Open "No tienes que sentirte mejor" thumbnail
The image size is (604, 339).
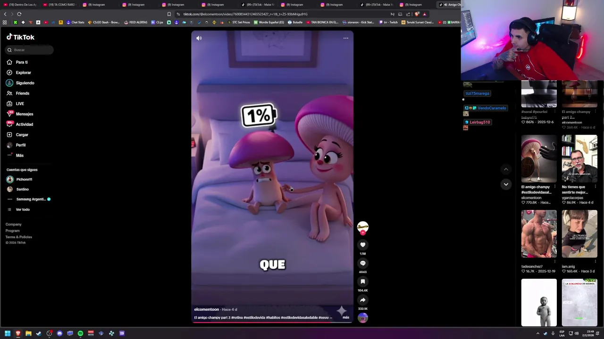point(579,159)
